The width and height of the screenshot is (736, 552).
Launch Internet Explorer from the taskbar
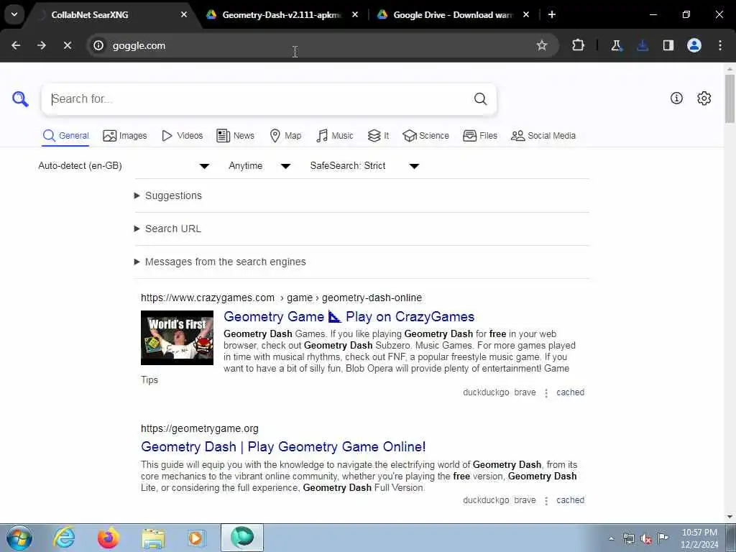tap(64, 538)
